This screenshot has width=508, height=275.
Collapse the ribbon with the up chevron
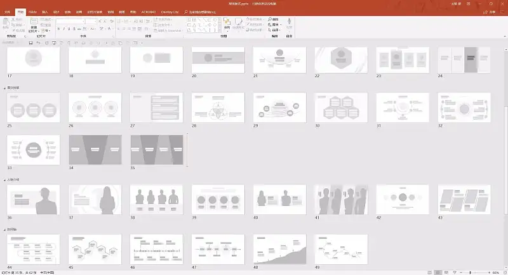(x=504, y=36)
